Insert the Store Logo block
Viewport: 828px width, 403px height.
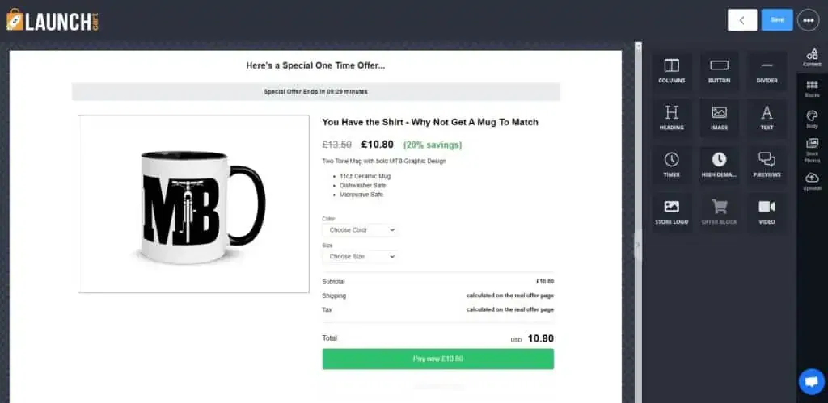(672, 211)
